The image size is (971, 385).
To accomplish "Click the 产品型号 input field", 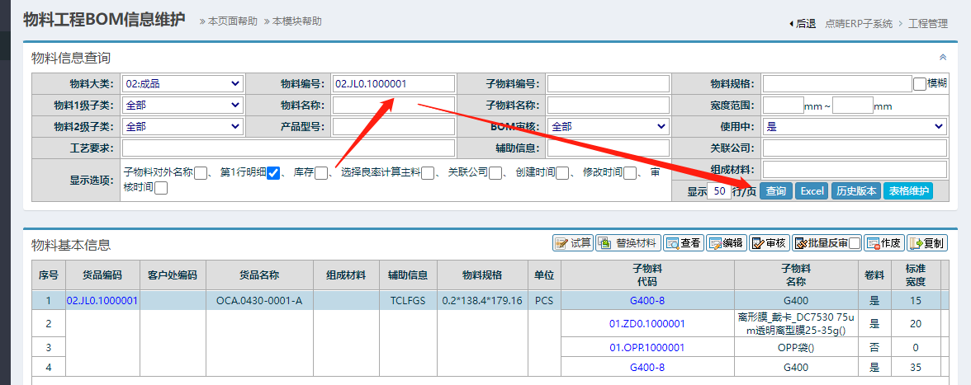I will coord(393,127).
